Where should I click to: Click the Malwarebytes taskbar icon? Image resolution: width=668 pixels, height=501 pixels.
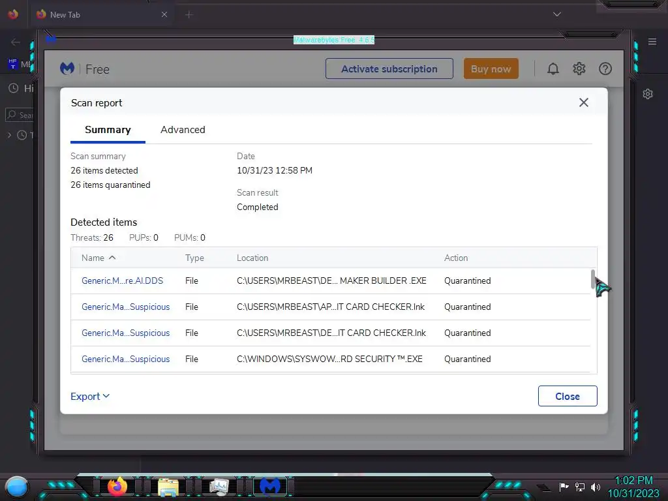click(270, 486)
